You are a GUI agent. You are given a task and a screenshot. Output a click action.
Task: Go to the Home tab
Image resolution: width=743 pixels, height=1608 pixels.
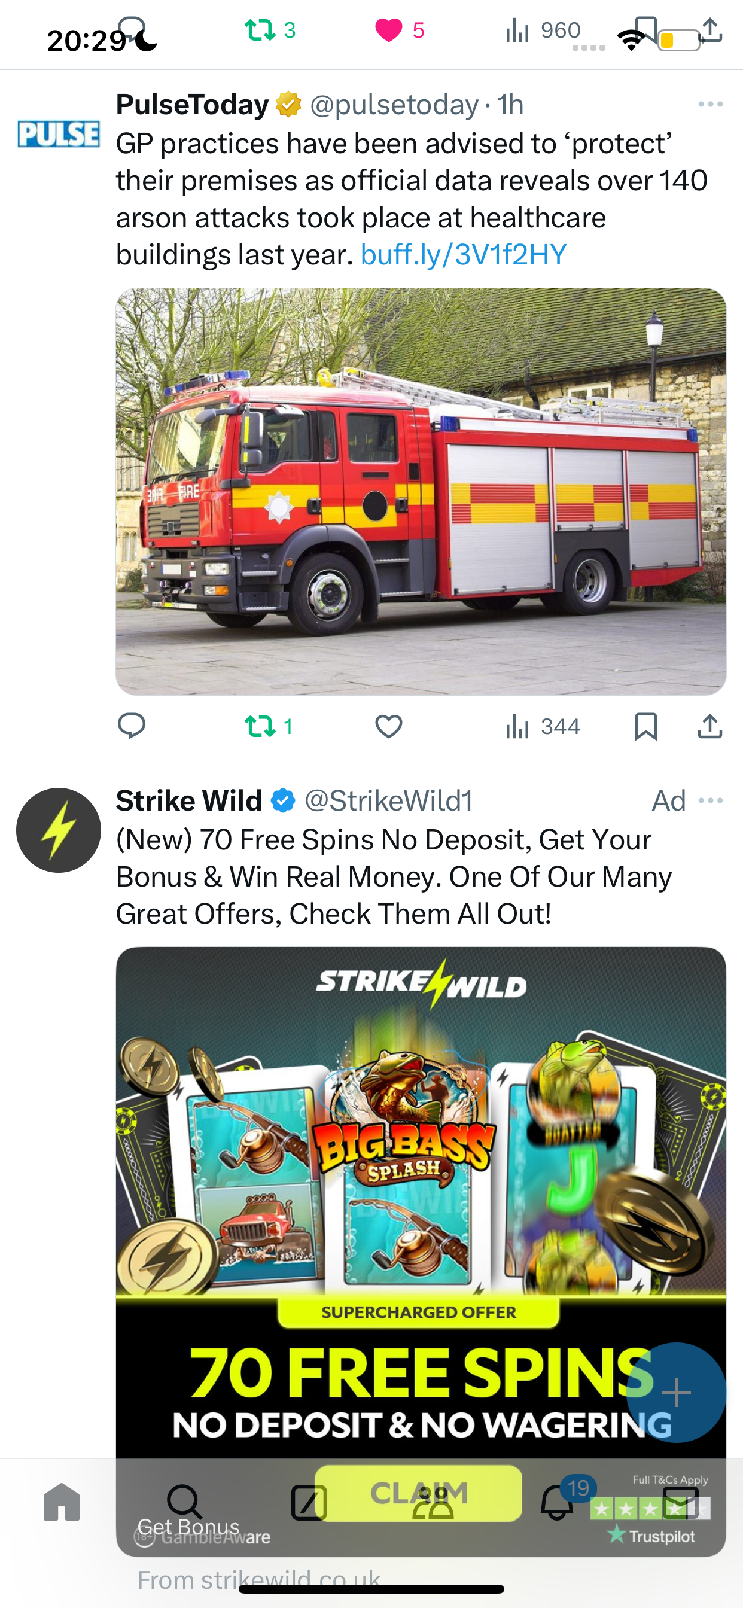(62, 1502)
